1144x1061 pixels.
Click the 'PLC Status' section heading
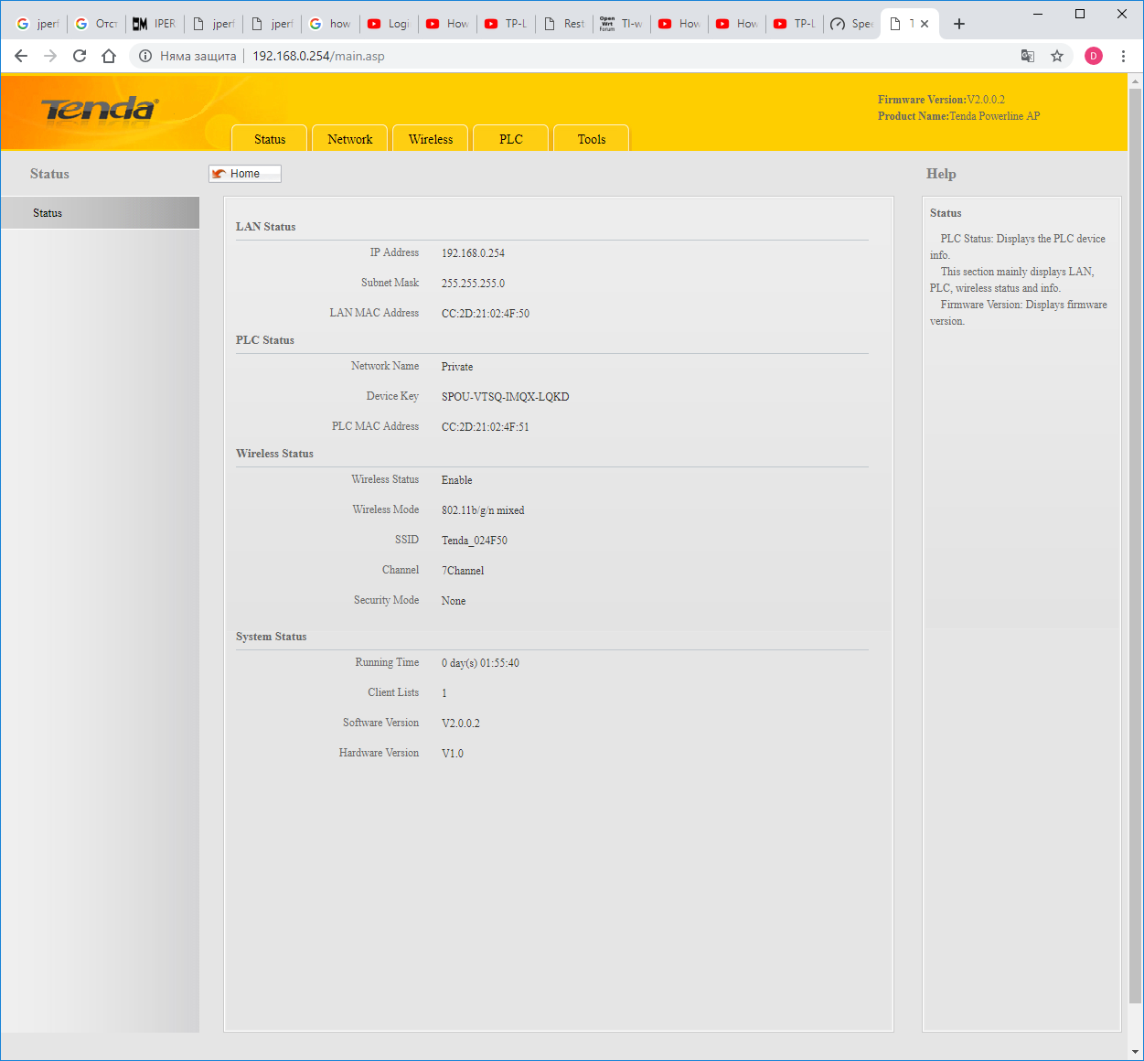[265, 340]
